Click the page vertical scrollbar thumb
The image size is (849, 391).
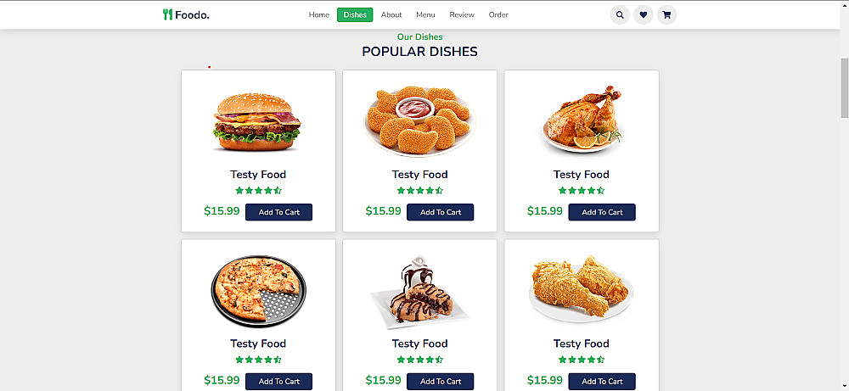click(844, 87)
